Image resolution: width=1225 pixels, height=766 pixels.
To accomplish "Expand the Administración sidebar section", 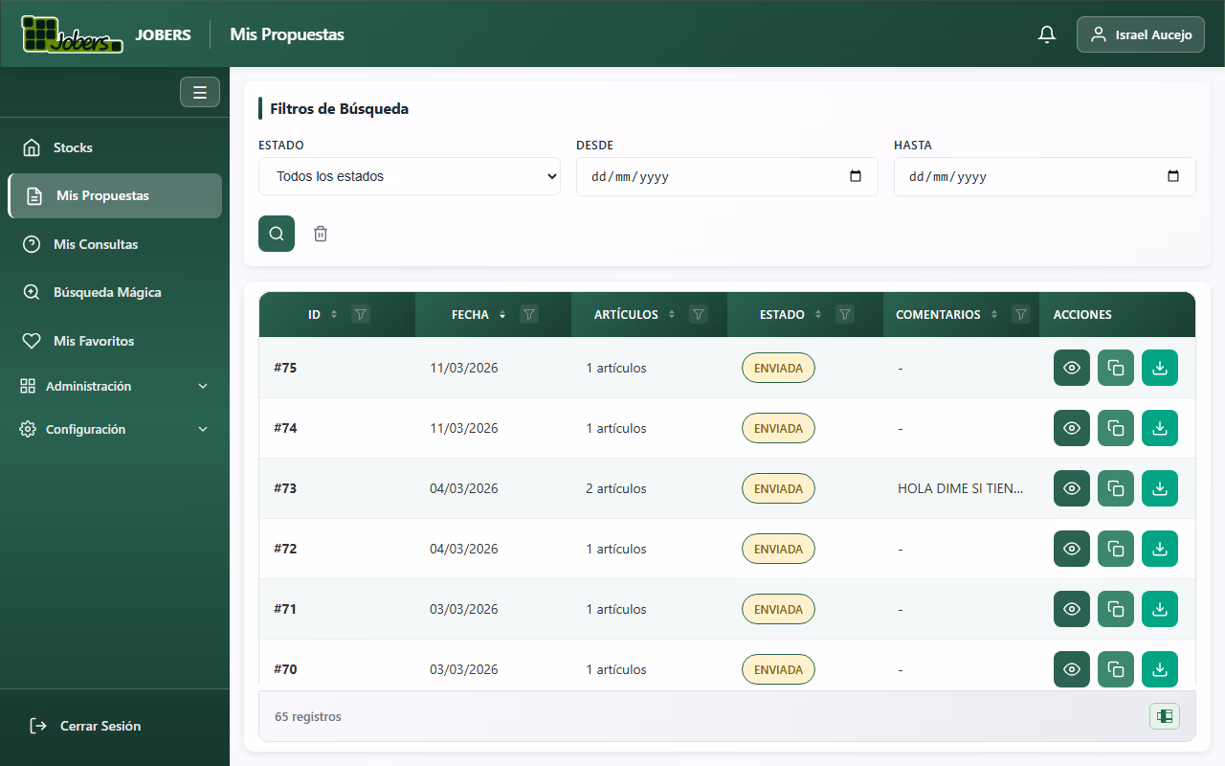I will tap(115, 386).
